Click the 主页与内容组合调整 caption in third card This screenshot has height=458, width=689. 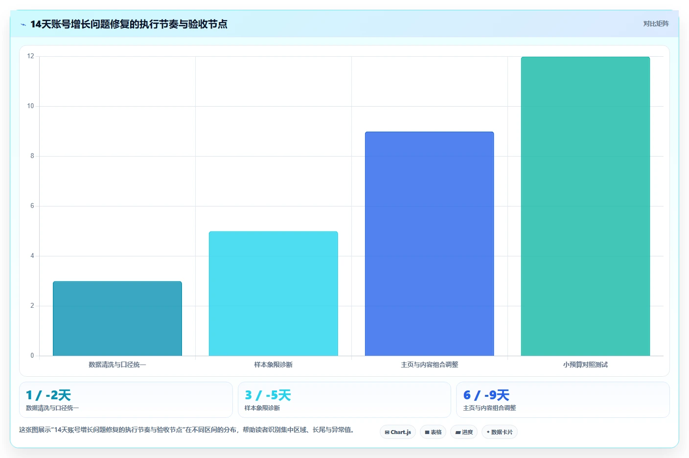coord(490,408)
